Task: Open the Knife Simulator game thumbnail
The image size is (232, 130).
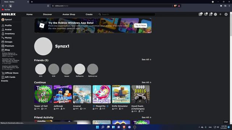Action: [x=121, y=94]
